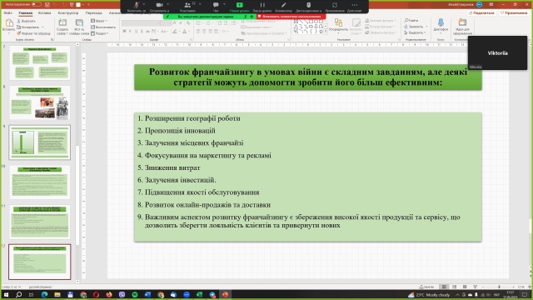Click the Zoom stop video camera icon
This screenshot has width=533, height=300.
click(159, 5)
